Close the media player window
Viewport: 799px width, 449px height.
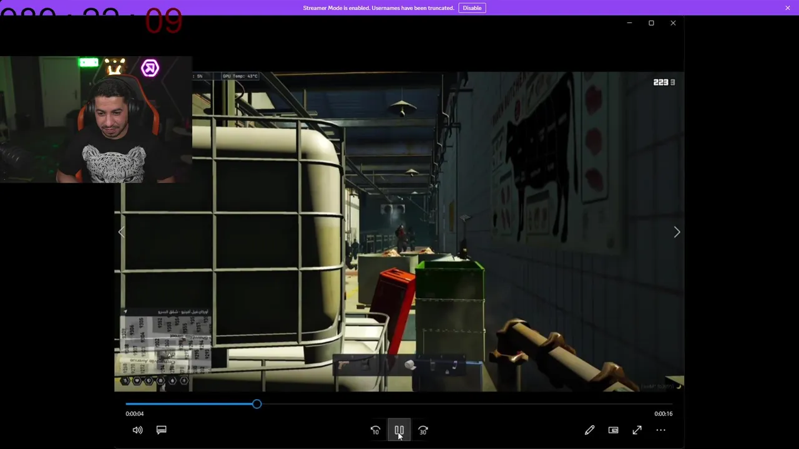click(x=673, y=23)
